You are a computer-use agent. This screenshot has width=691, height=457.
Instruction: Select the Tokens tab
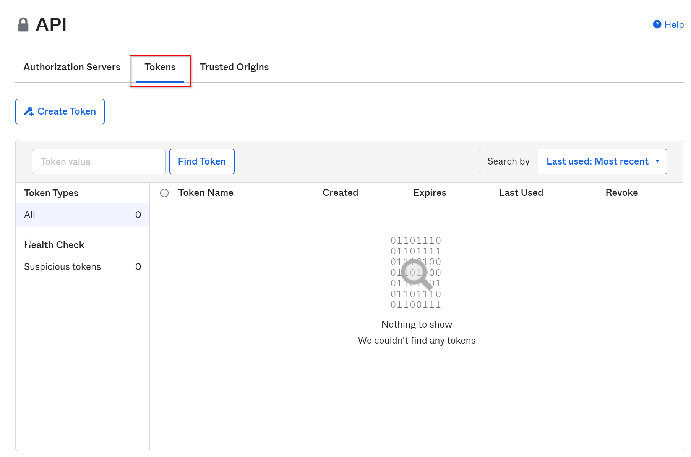[x=160, y=67]
